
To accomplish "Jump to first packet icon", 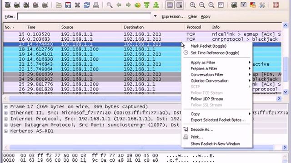I will tap(147, 5).
